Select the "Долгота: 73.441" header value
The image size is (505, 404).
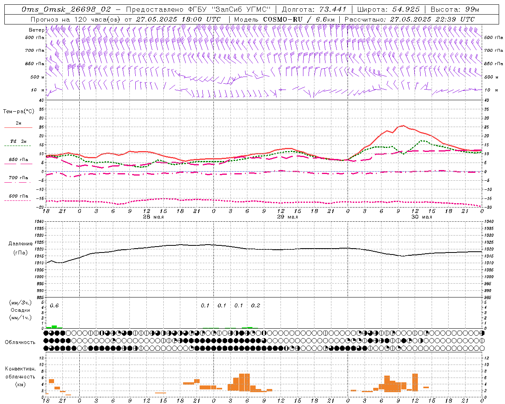point(314,9)
